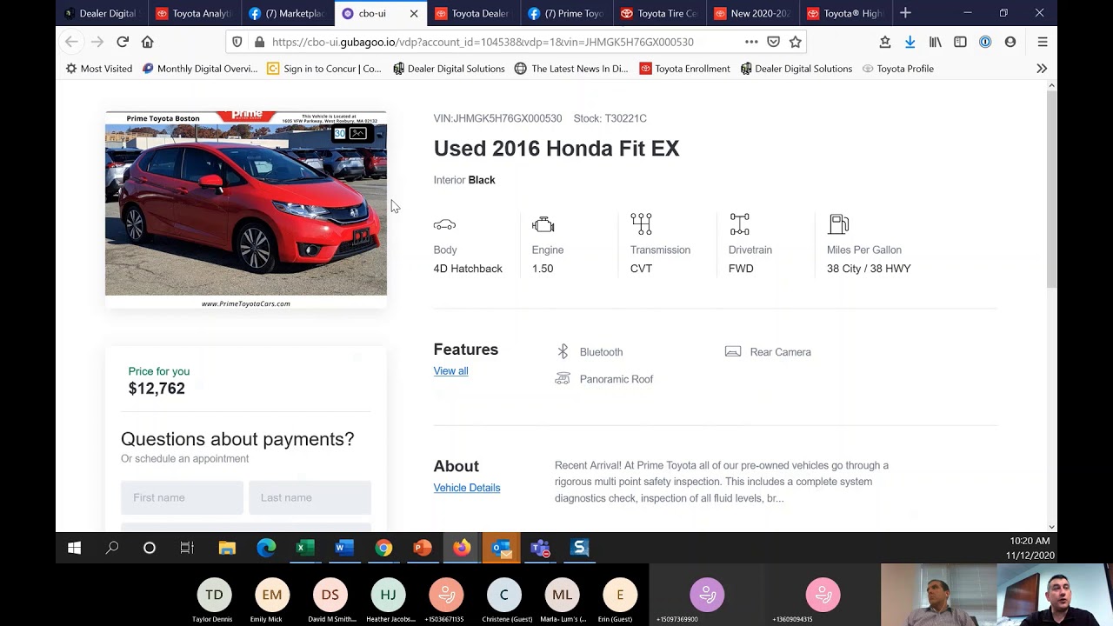Screen dimensions: 1113x626
Task: Click the 38 City / 38 HWY value
Action: 869,269
